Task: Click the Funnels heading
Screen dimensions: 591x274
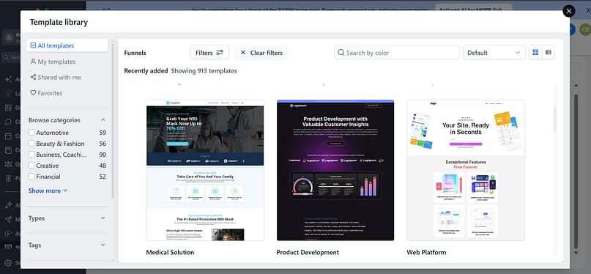Action: [x=135, y=53]
